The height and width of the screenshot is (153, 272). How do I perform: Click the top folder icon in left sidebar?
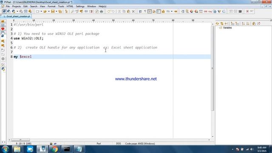3,21
